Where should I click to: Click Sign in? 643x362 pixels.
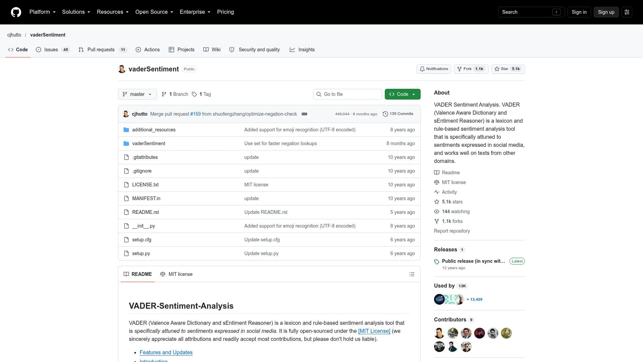(x=579, y=12)
